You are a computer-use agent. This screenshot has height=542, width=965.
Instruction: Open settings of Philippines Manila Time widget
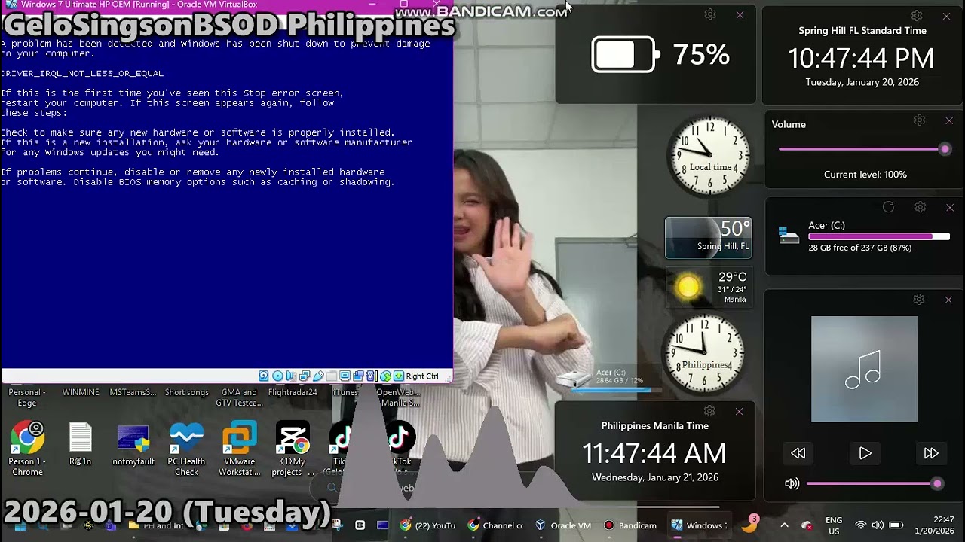coord(709,410)
